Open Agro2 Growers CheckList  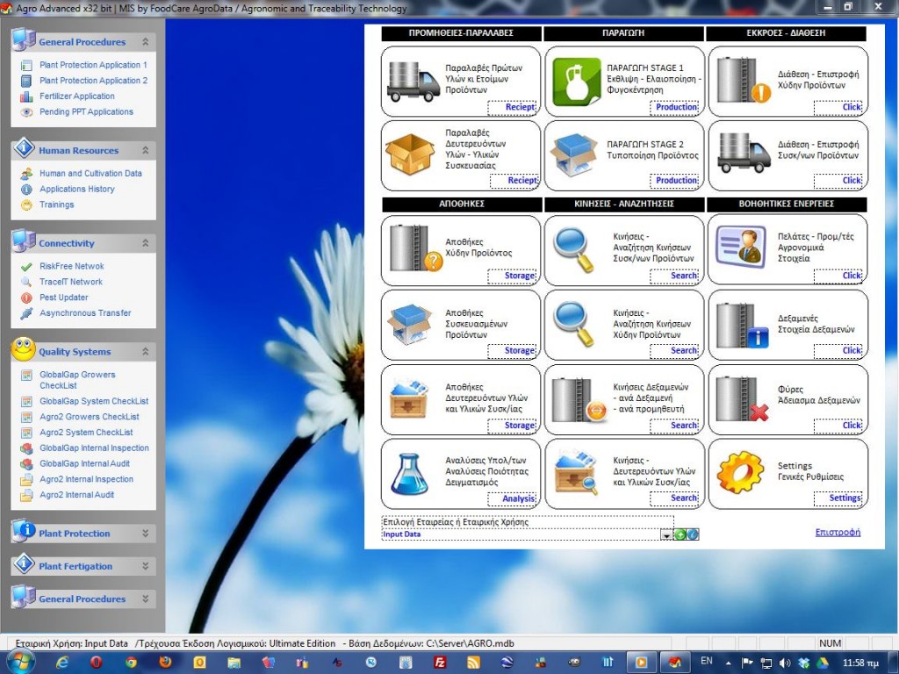point(90,417)
